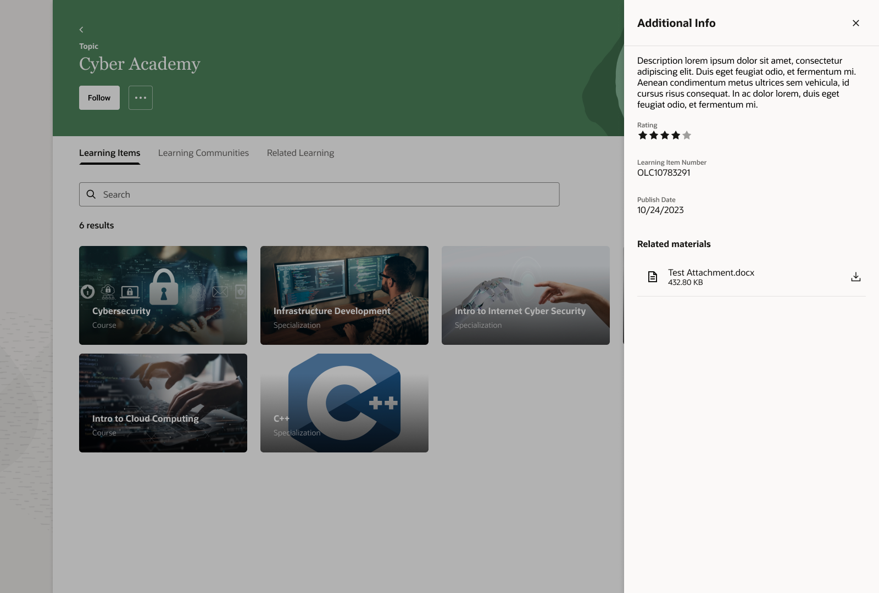Open the Infrastructure Development specialization card

click(344, 295)
